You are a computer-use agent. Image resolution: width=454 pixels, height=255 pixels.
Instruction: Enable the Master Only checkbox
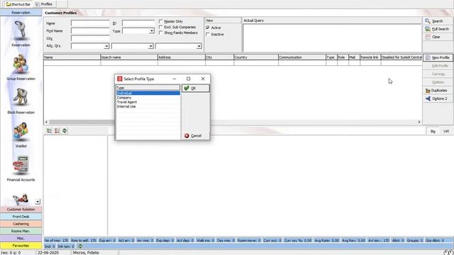tap(161, 21)
